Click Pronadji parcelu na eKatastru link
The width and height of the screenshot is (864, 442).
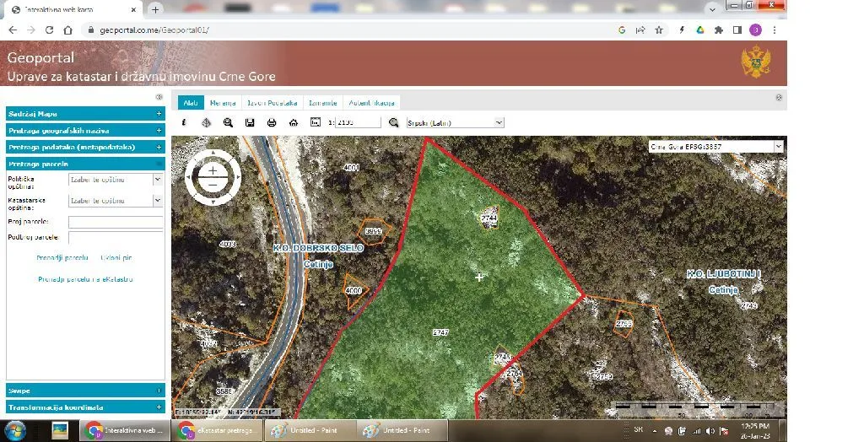(85, 279)
